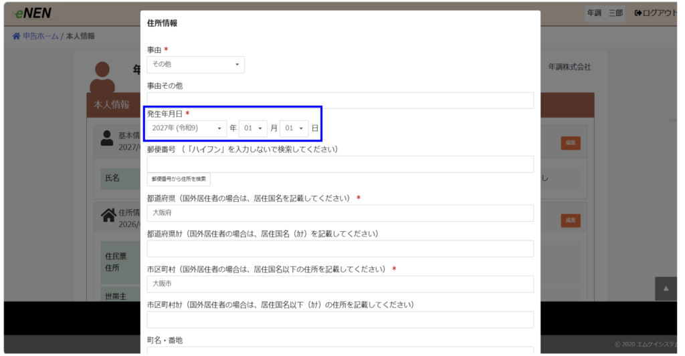Click the 住所情報 house icon
Screen dimensions: 685x356
[108, 215]
